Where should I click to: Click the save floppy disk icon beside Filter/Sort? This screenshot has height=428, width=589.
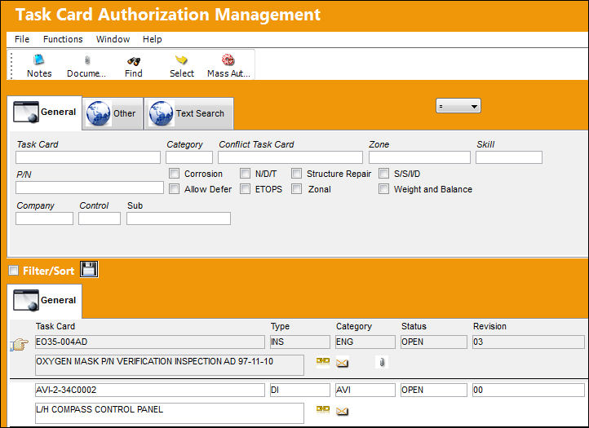[x=89, y=269]
